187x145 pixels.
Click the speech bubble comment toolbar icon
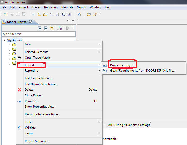pos(34,15)
